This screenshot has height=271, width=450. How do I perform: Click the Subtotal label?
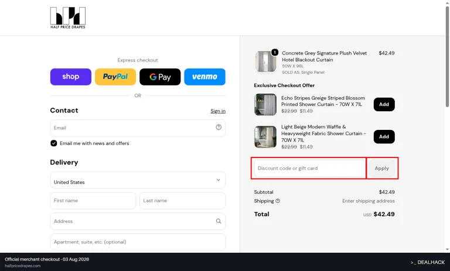[264, 192]
